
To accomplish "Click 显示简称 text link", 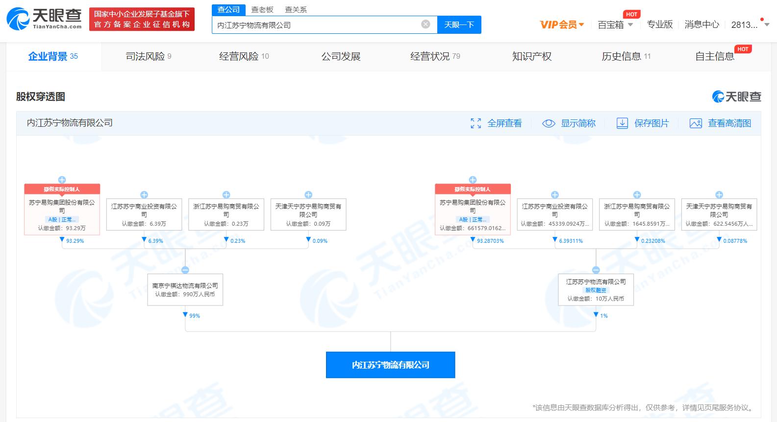I will 578,123.
